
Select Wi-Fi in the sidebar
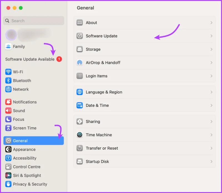pyautogui.click(x=34, y=72)
